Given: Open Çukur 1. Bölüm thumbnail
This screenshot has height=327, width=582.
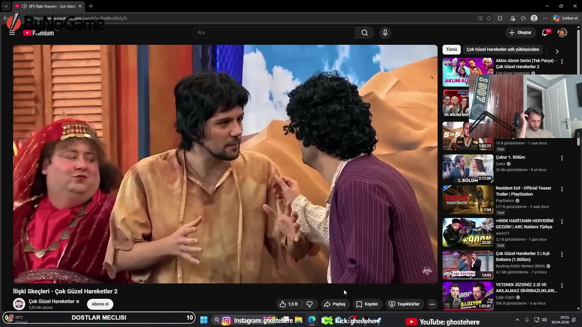Looking at the screenshot, I should coord(468,168).
